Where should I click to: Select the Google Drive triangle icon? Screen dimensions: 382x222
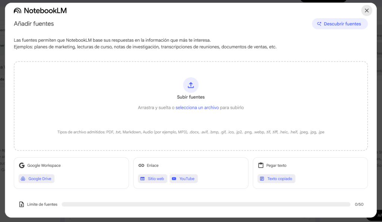[24, 178]
